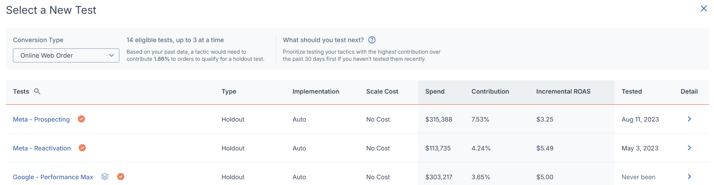Screen dimensions: 714x185
Task: Open the Meta - Prospecting test link
Action: [x=41, y=119]
